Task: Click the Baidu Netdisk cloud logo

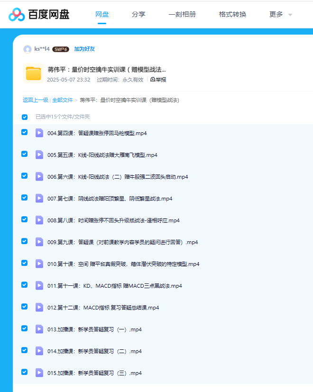Action: 17,15
